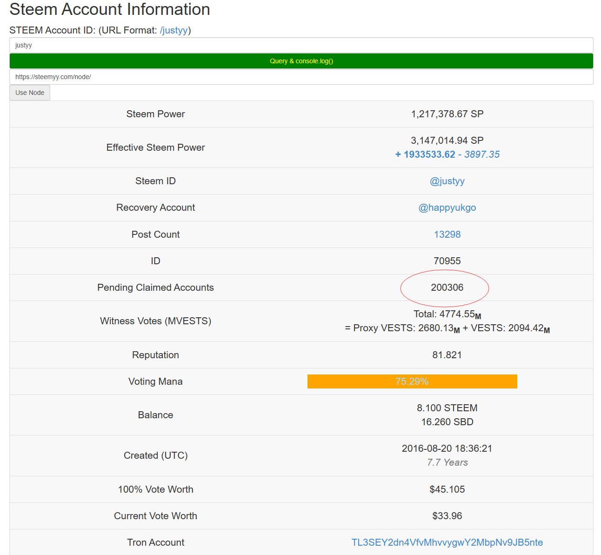Image resolution: width=601 pixels, height=555 pixels.
Task: Select the 100% Vote Worth value $45.105
Action: pos(447,489)
